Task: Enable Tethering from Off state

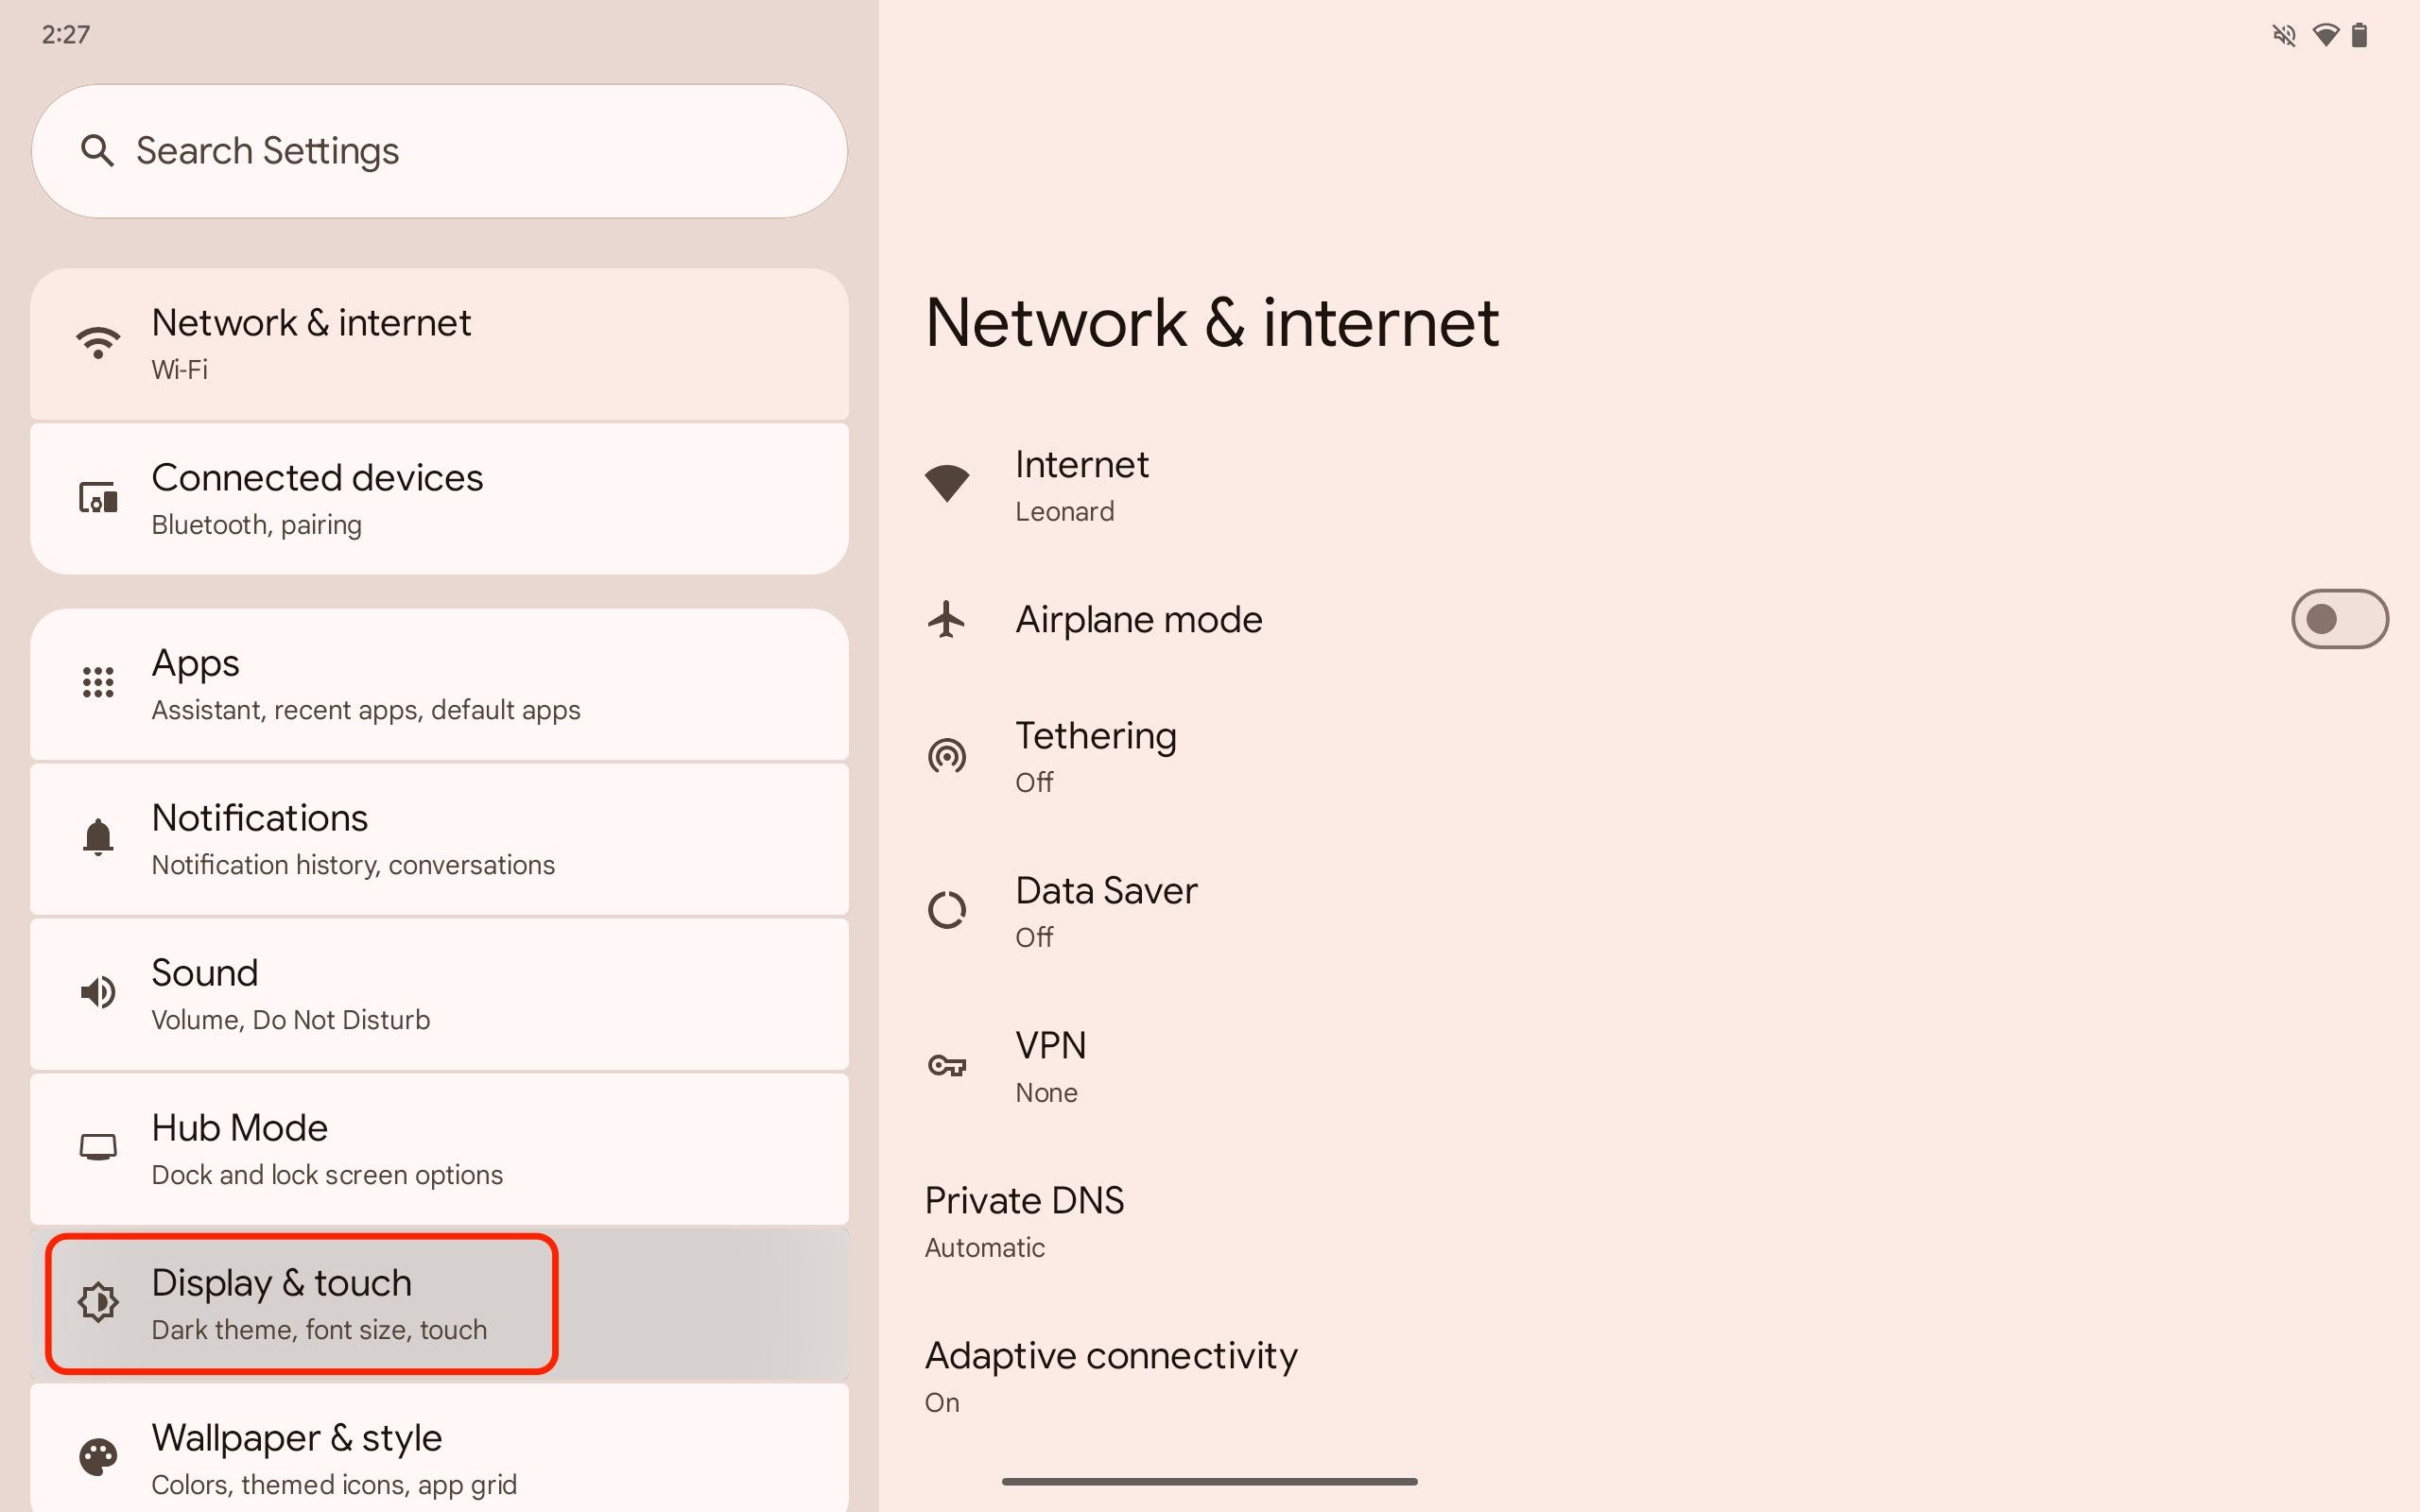Action: [1096, 756]
